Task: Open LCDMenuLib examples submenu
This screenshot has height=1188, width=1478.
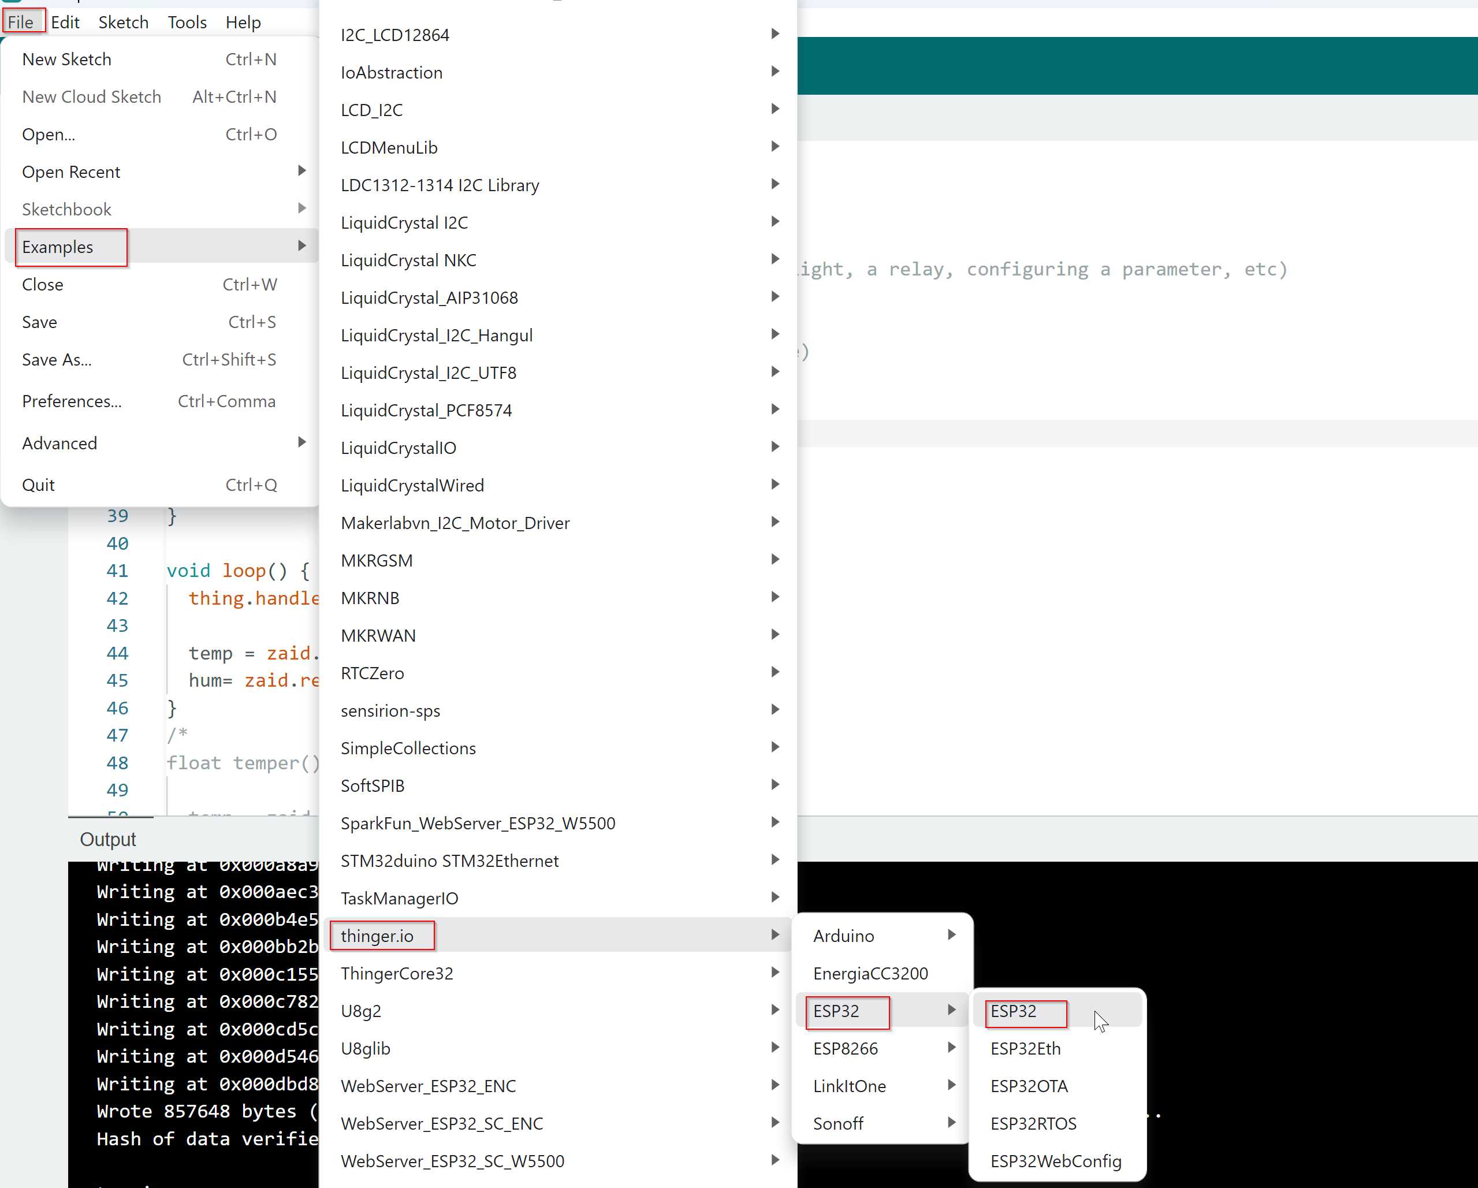Action: click(x=558, y=147)
